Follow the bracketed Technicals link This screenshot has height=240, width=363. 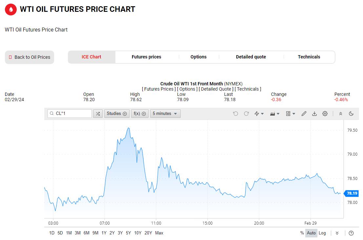(248, 89)
